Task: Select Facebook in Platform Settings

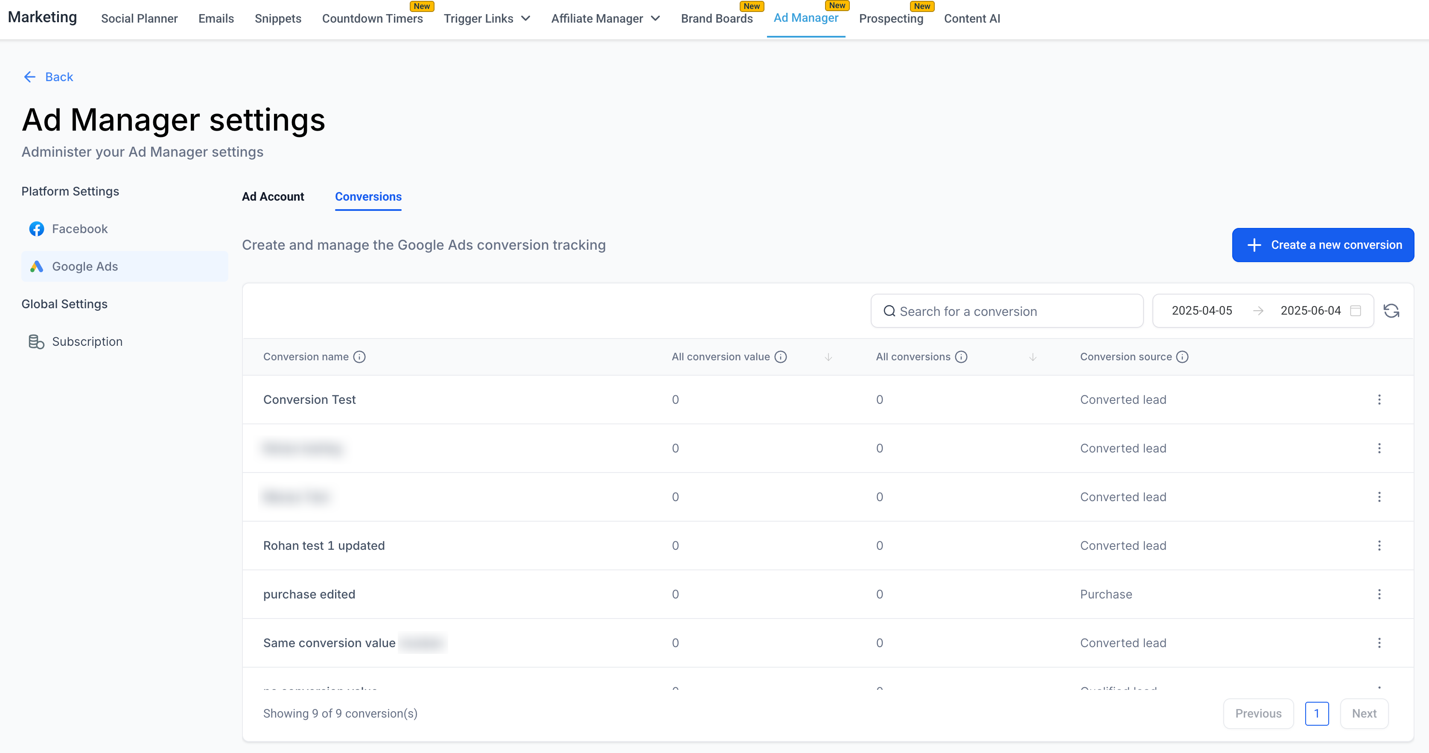Action: tap(79, 229)
